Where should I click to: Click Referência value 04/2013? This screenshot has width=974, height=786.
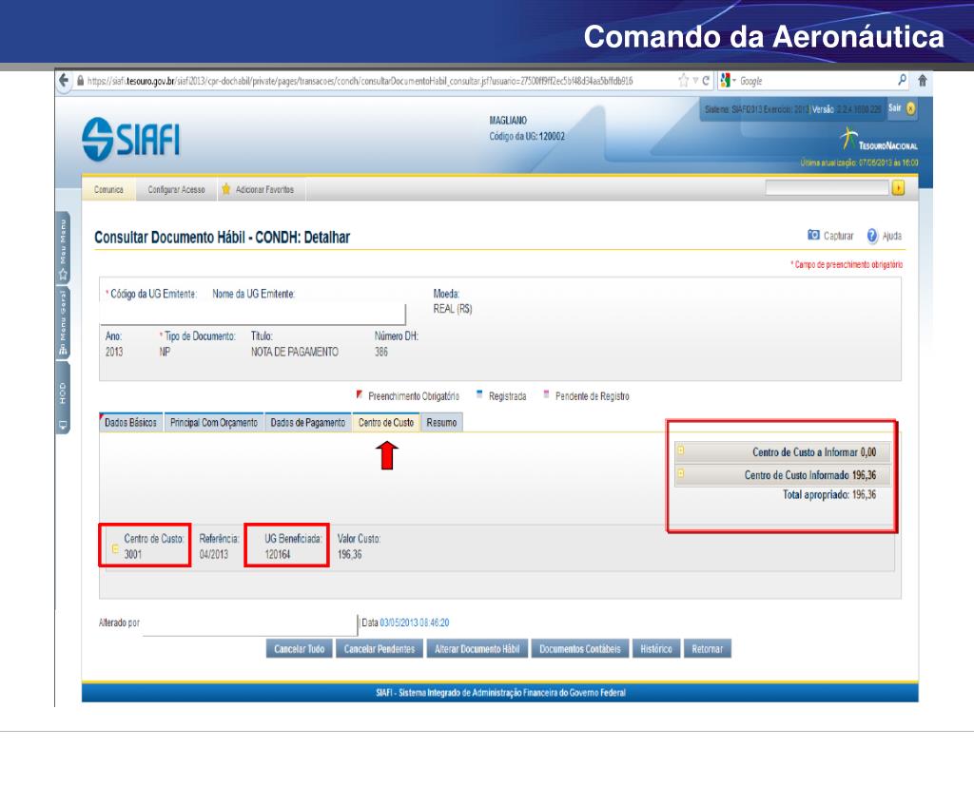pos(214,554)
